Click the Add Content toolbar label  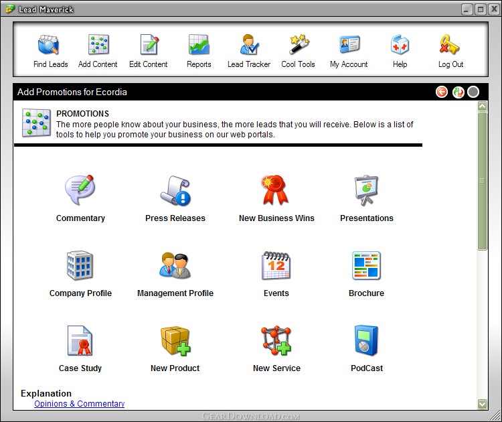pos(98,64)
